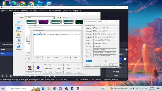The height and width of the screenshot is (91, 162).
Task: Open Hiển thị (V) menu in OBS
Action: tap(24, 11)
